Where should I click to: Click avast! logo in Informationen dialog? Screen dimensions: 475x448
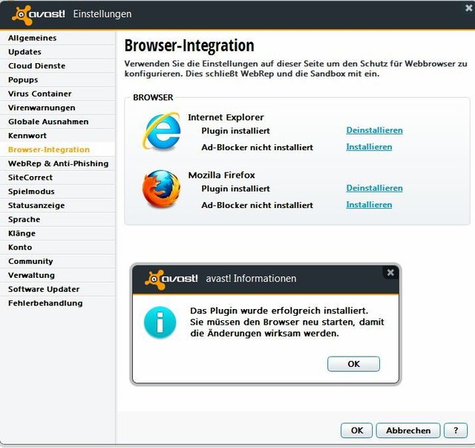[171, 279]
